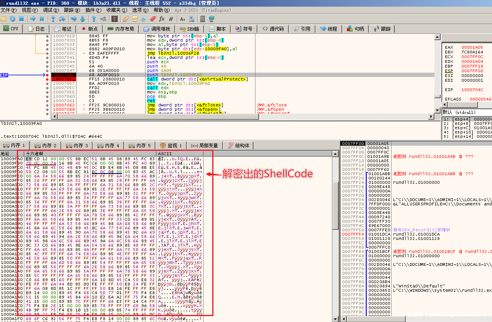Open the Patches bandage icon
This screenshot has width=492, height=322.
click(126, 18)
